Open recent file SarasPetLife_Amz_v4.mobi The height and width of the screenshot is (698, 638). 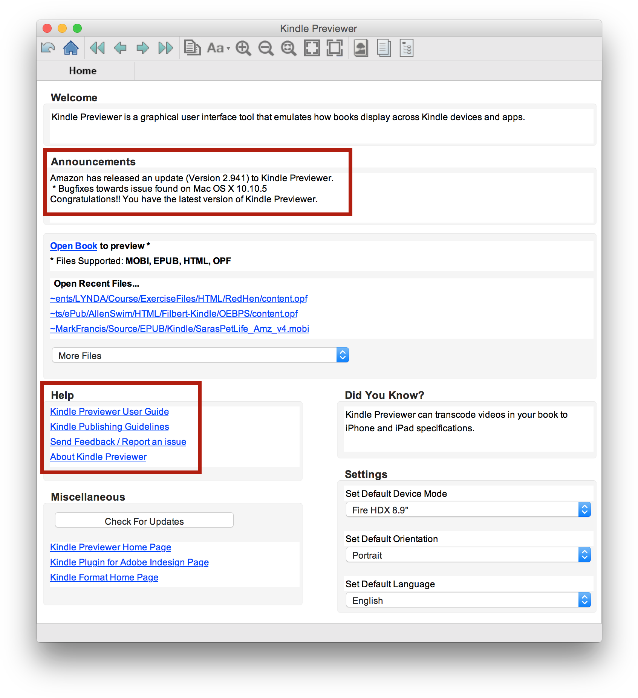179,329
